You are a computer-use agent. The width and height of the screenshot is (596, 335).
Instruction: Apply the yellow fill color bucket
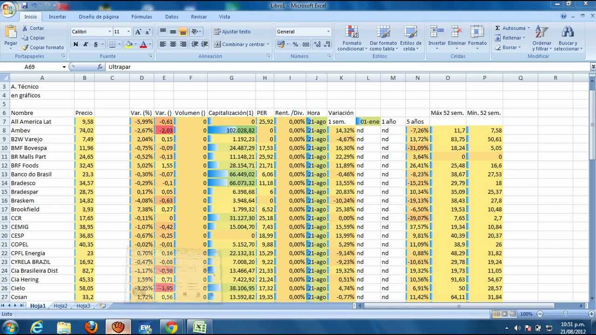[129, 44]
